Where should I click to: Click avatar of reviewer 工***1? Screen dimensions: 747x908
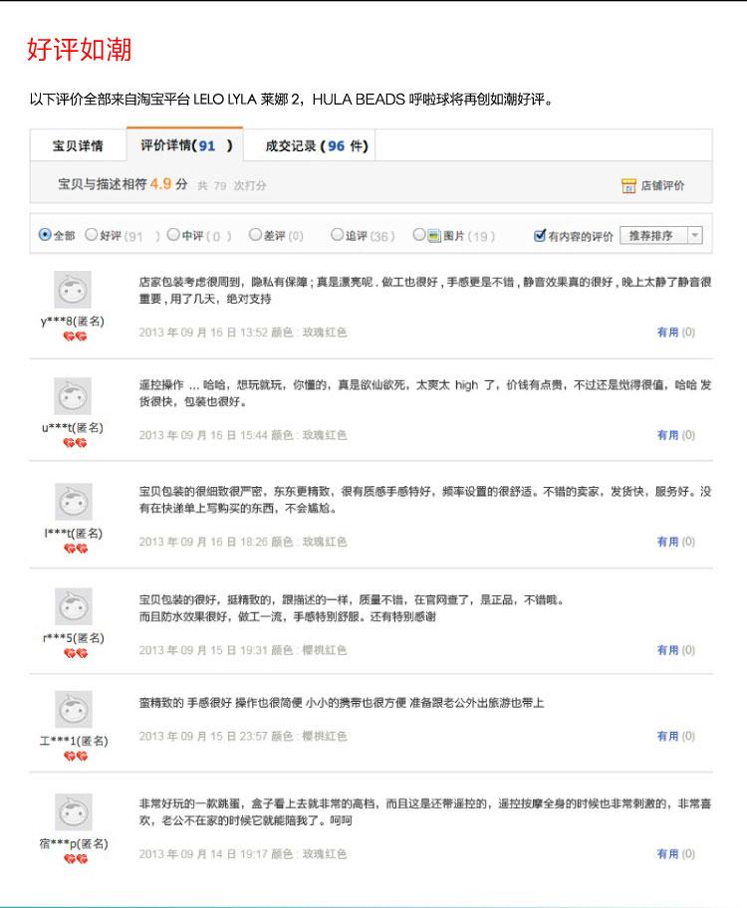(x=73, y=710)
